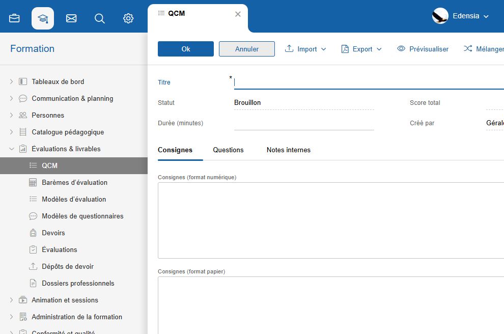Click the Mélanger shuffle icon
The width and height of the screenshot is (504, 334).
click(468, 48)
